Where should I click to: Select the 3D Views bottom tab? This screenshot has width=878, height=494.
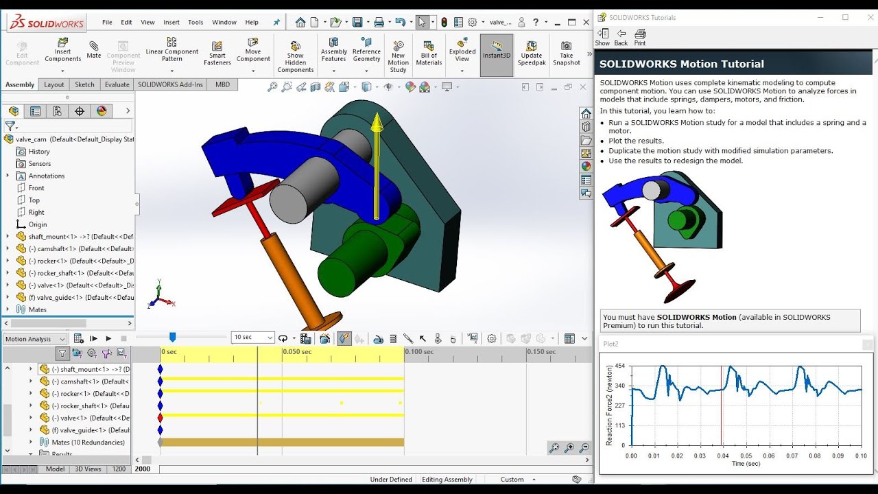[88, 469]
